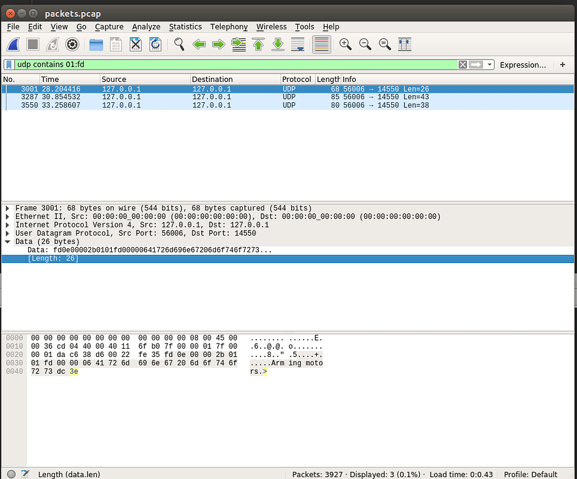This screenshot has height=479, width=577.
Task: Zoom in on the packet list text
Action: 345,44
